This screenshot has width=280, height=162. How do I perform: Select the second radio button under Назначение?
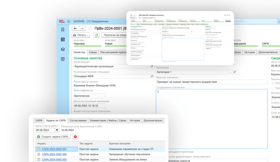point(273,88)
